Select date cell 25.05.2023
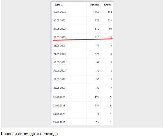Image resolution: width=164 pixels, height=137 pixels. (x=60, y=62)
